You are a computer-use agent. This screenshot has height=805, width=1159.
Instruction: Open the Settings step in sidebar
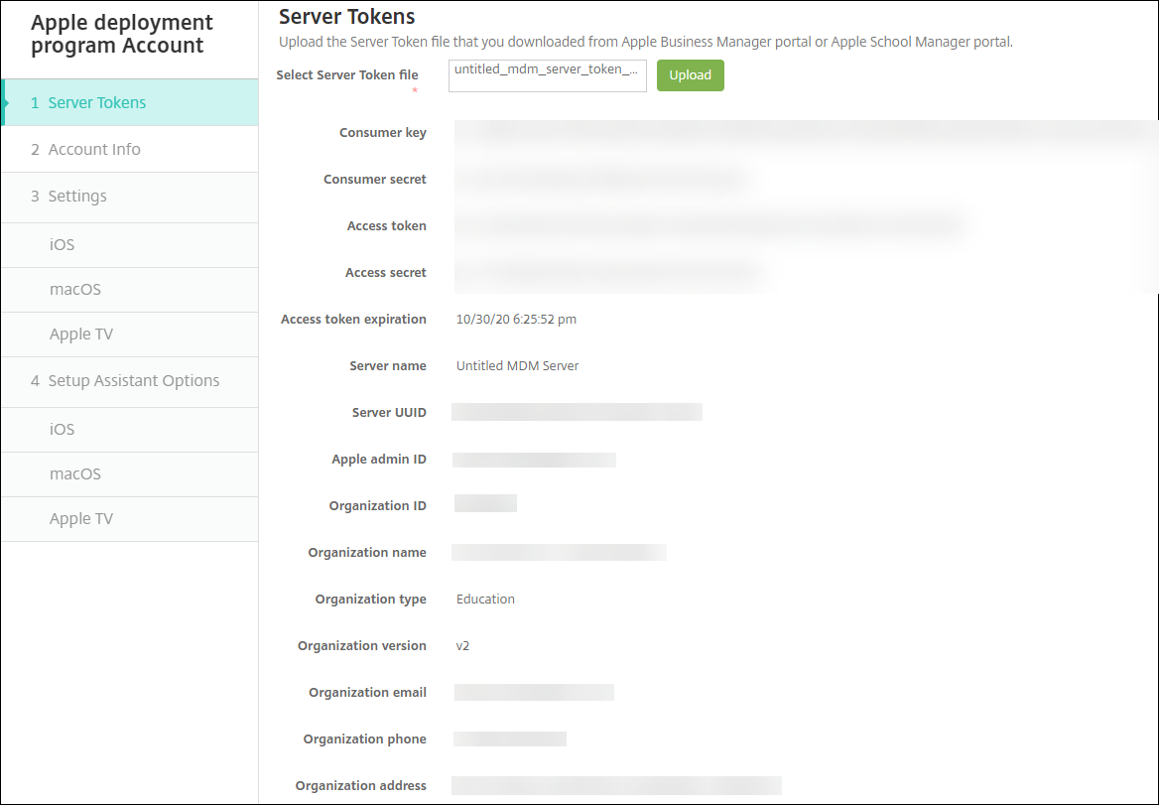coord(77,197)
